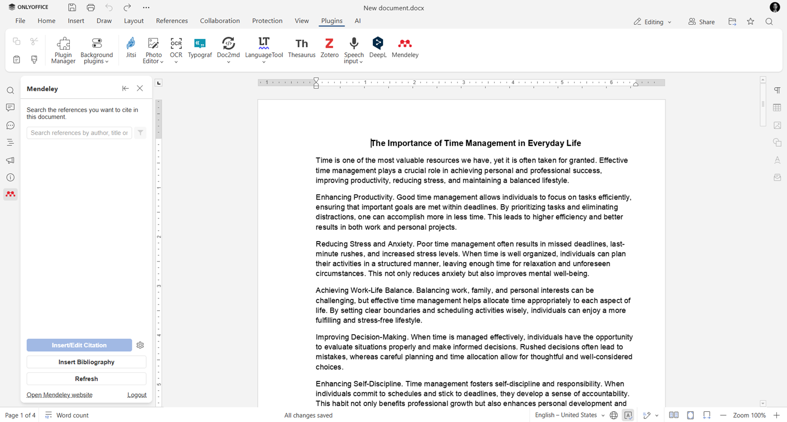Open the Chat panel in left sidebar
Viewport: 787px width, 422px height.
[x=10, y=126]
